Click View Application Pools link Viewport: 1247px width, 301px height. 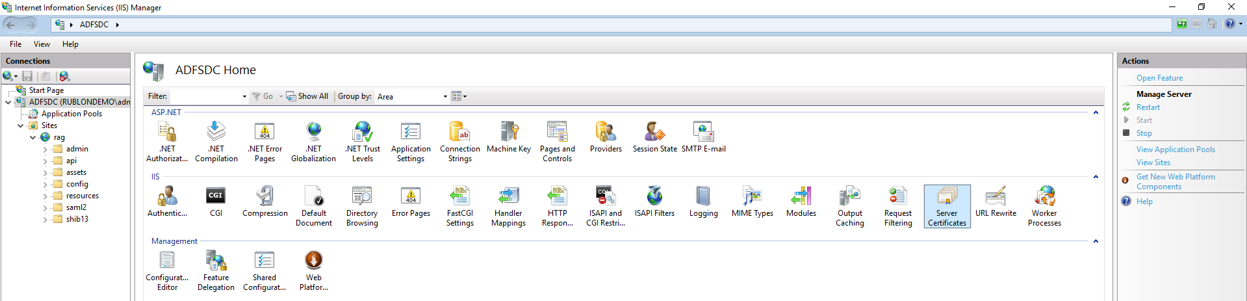click(1175, 150)
